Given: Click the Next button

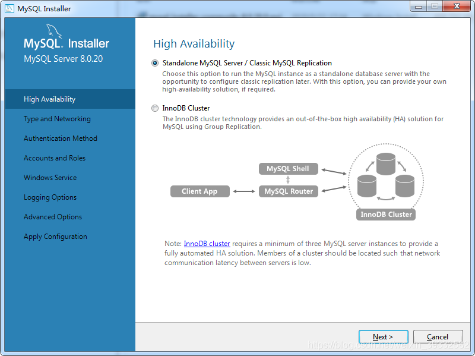Looking at the screenshot, I should coord(383,337).
